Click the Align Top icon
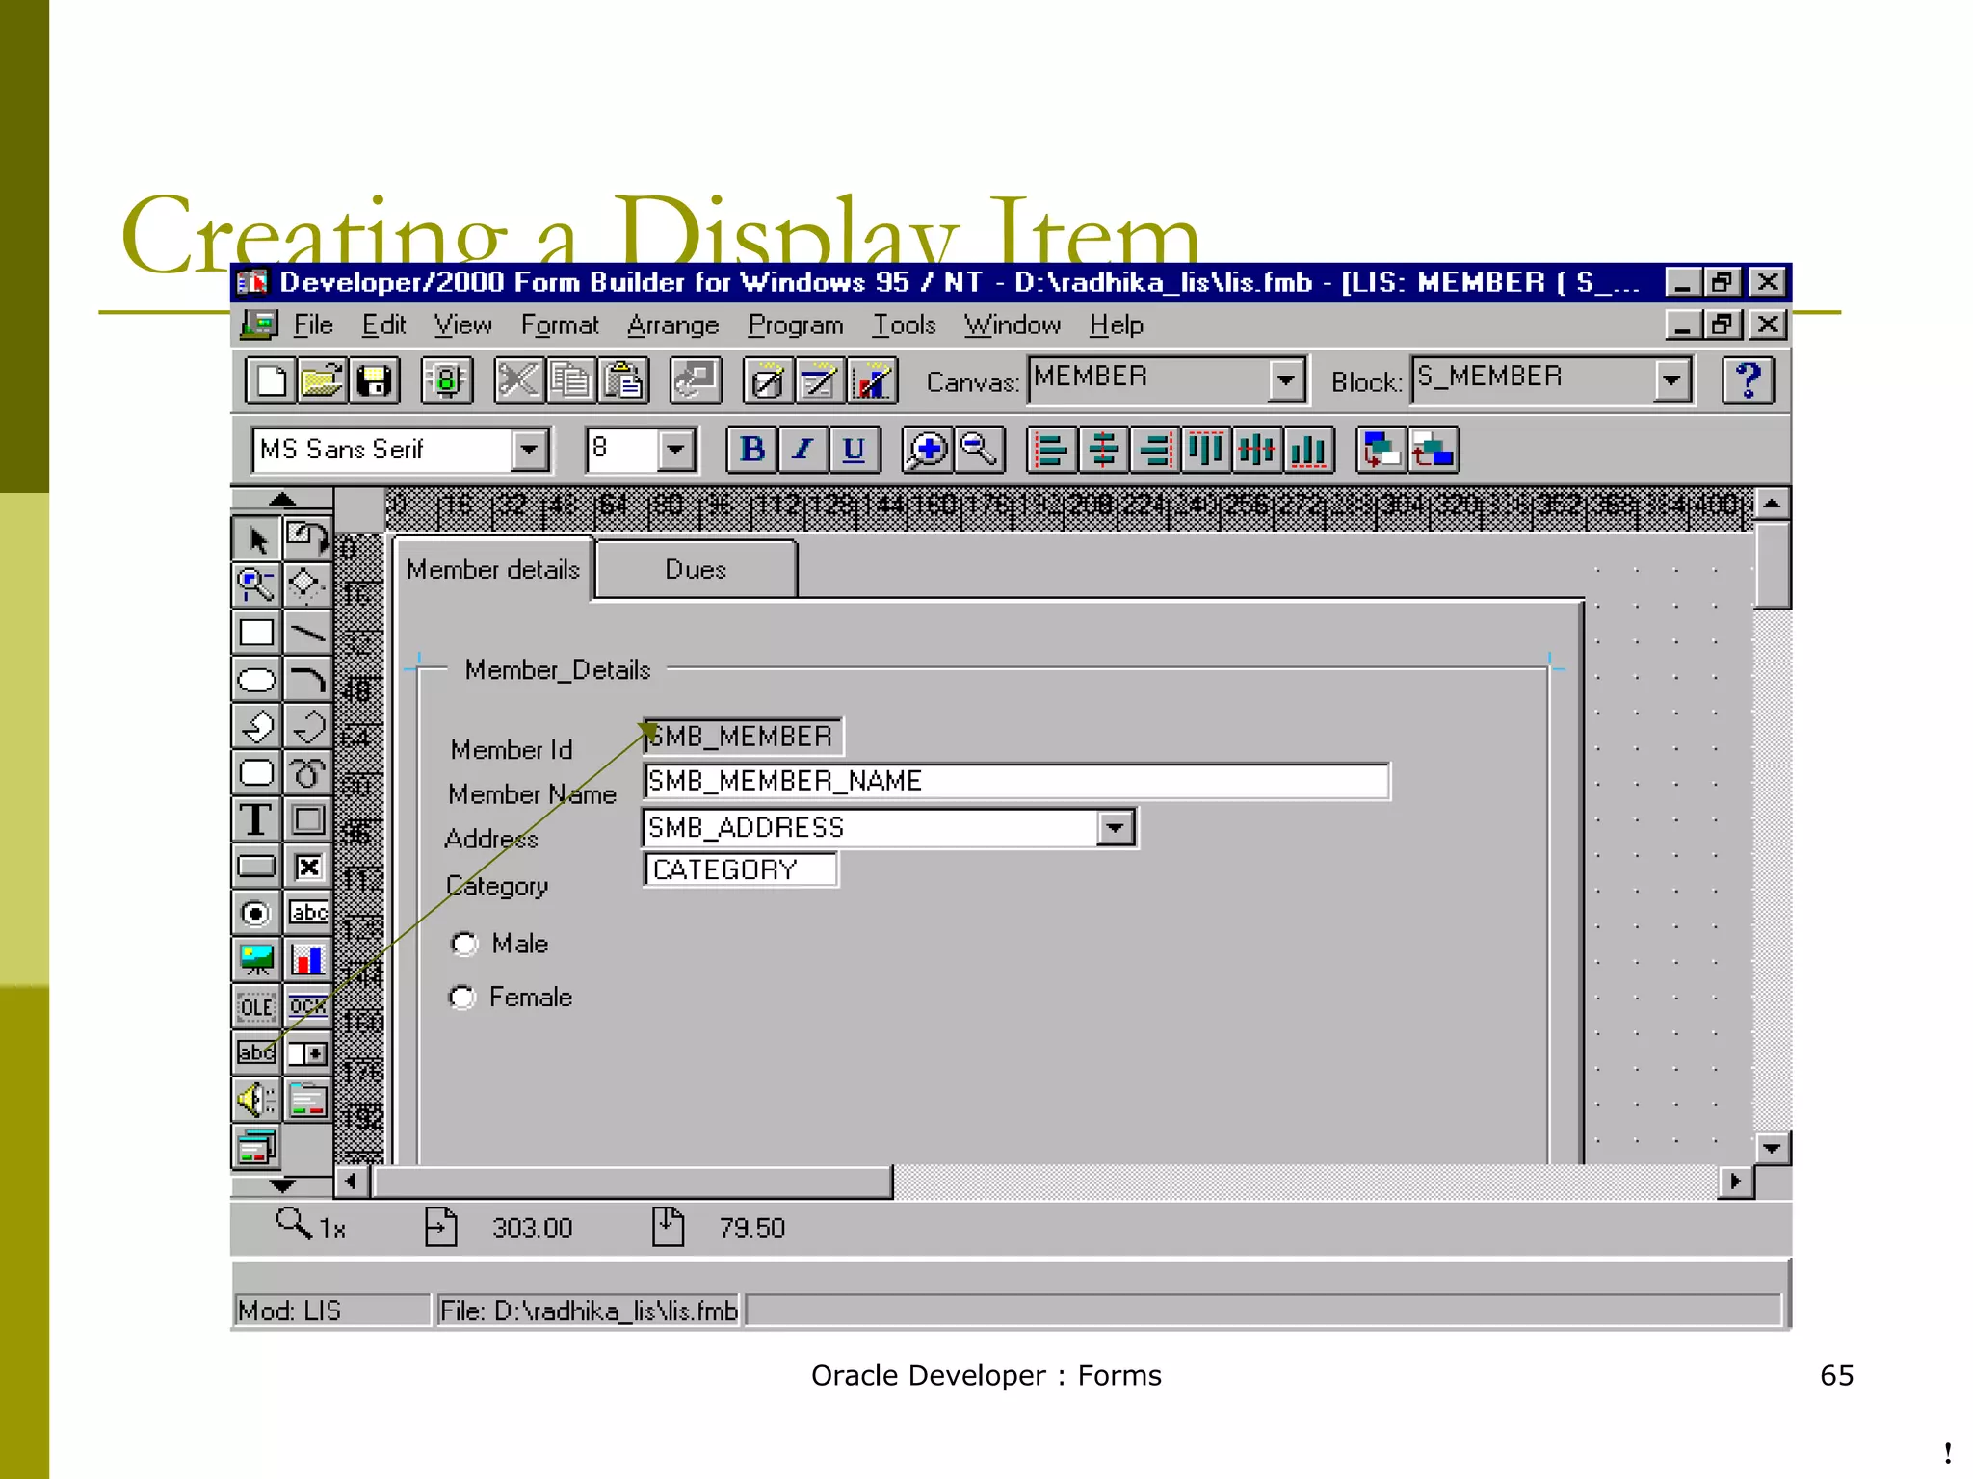Image resolution: width=1973 pixels, height=1479 pixels. pyautogui.click(x=1205, y=450)
